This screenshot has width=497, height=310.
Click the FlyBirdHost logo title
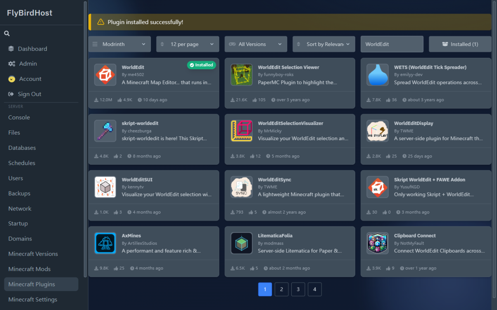click(x=30, y=13)
